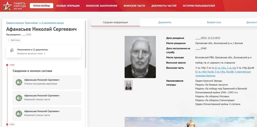Click green icon of last Именной список части
This screenshot has height=127, width=257.
tap(19, 113)
